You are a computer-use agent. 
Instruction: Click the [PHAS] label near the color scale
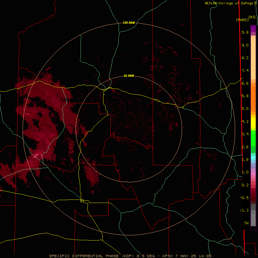coord(242,20)
